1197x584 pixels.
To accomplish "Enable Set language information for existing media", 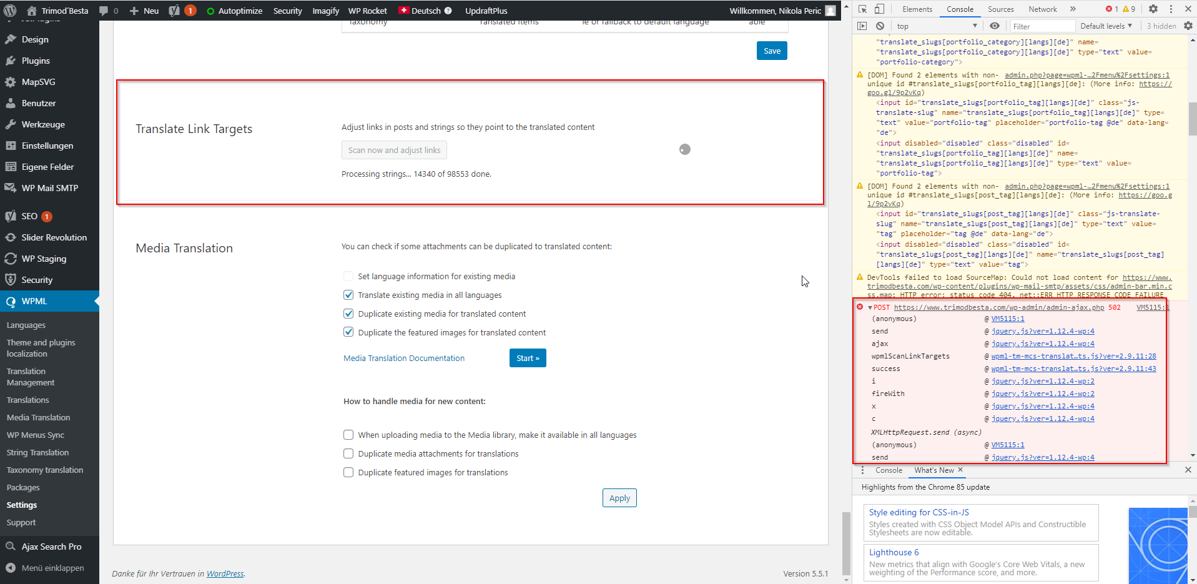I will click(348, 276).
